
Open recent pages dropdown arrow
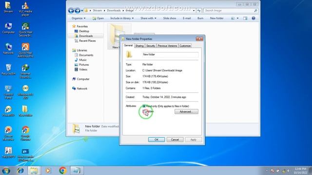[x=82, y=11]
